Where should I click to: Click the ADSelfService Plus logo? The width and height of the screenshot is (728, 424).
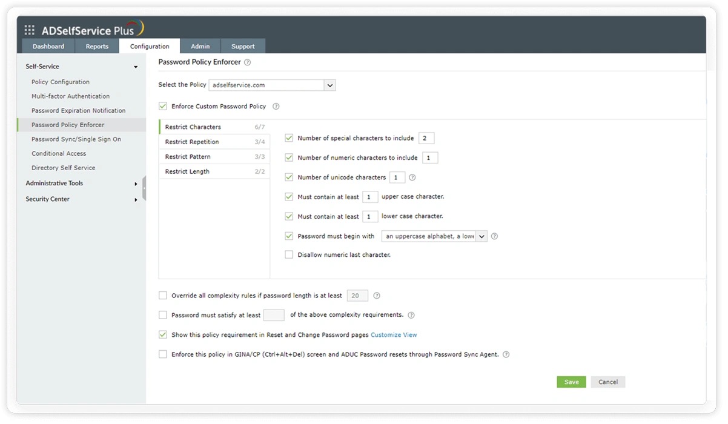tap(92, 30)
